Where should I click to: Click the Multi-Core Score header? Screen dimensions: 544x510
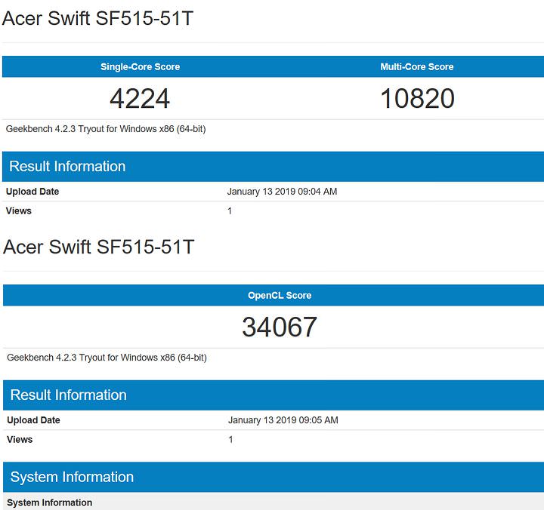pos(416,67)
